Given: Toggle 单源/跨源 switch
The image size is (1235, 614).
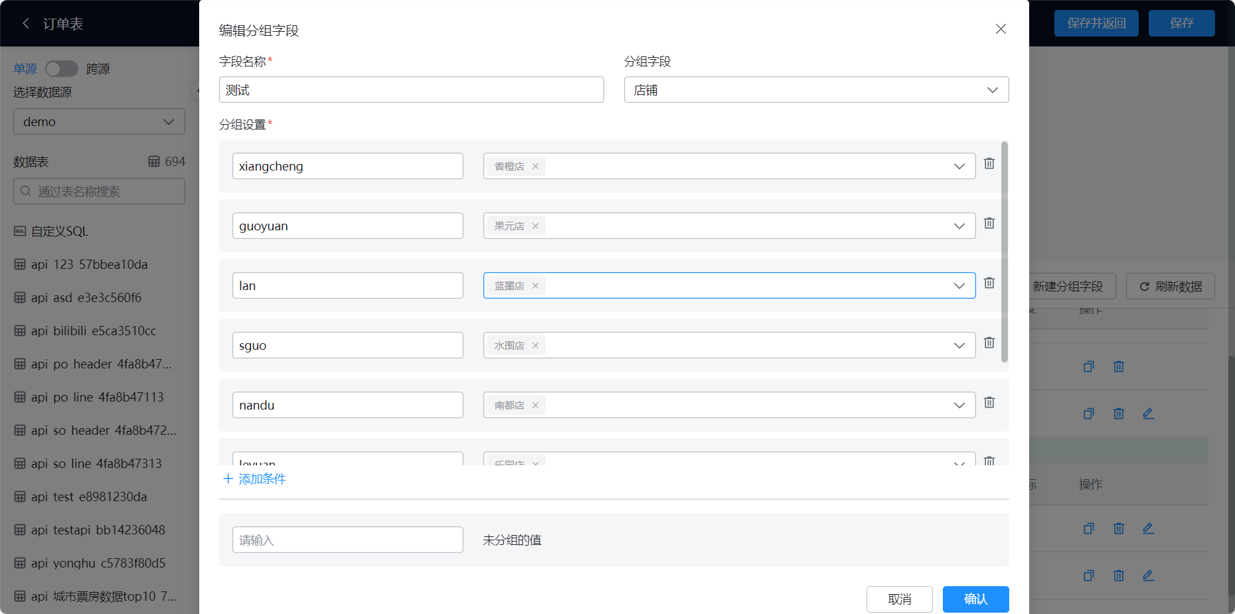Looking at the screenshot, I should click(x=62, y=69).
